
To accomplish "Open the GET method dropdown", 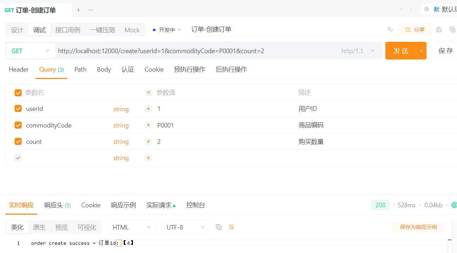I will (30, 51).
